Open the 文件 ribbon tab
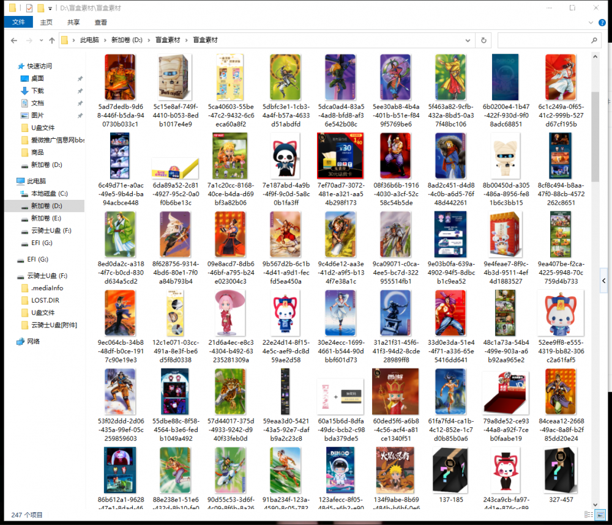Viewport: 612px width, 525px height. [x=18, y=22]
